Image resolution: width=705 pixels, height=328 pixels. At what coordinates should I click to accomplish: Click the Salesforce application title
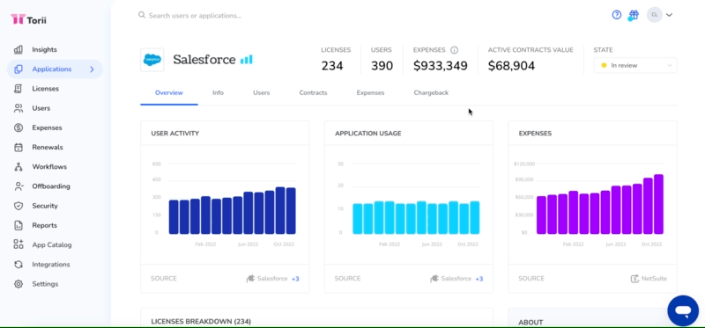click(x=204, y=59)
